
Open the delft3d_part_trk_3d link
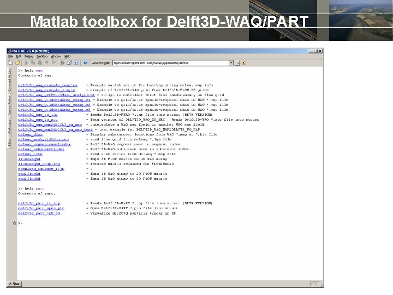(x=39, y=213)
